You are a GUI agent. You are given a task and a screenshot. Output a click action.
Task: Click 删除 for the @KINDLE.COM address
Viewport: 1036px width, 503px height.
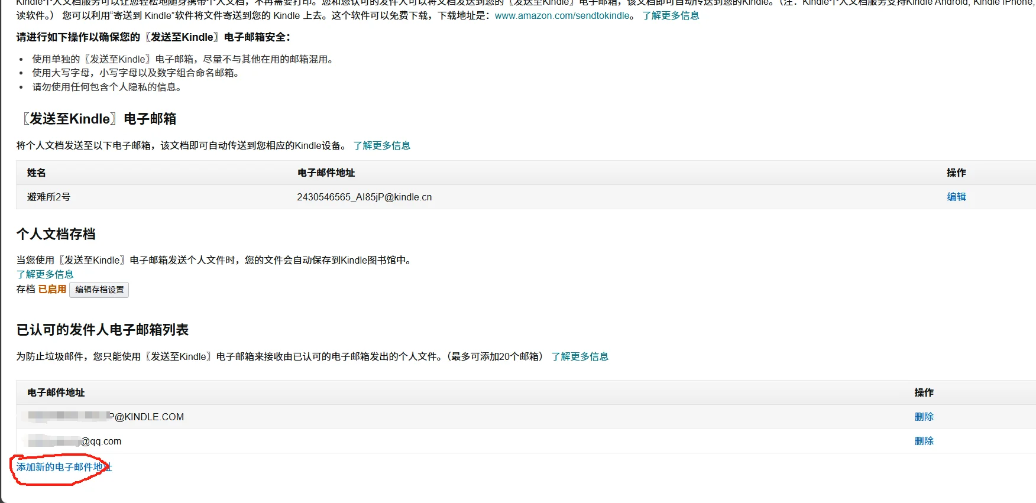(924, 417)
